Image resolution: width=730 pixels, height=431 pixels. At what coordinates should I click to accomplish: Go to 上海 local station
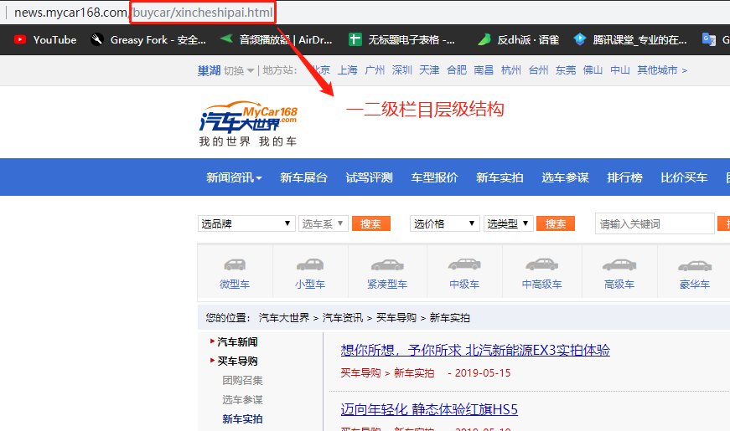click(x=347, y=70)
